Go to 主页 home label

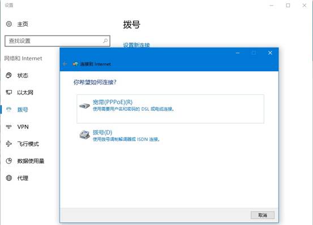click(x=23, y=24)
